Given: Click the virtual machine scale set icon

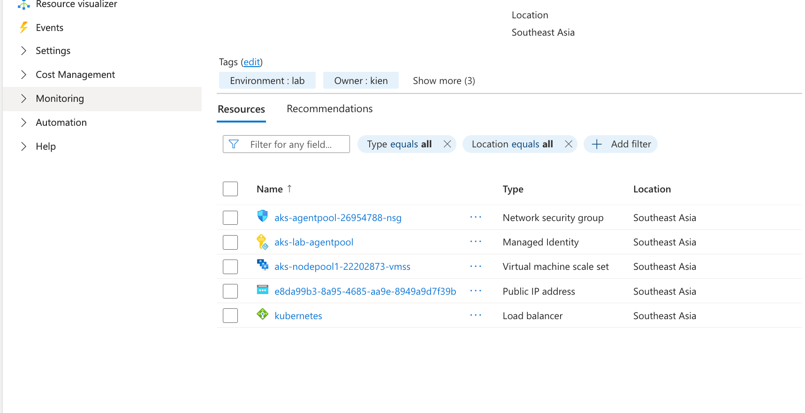Looking at the screenshot, I should (x=263, y=265).
